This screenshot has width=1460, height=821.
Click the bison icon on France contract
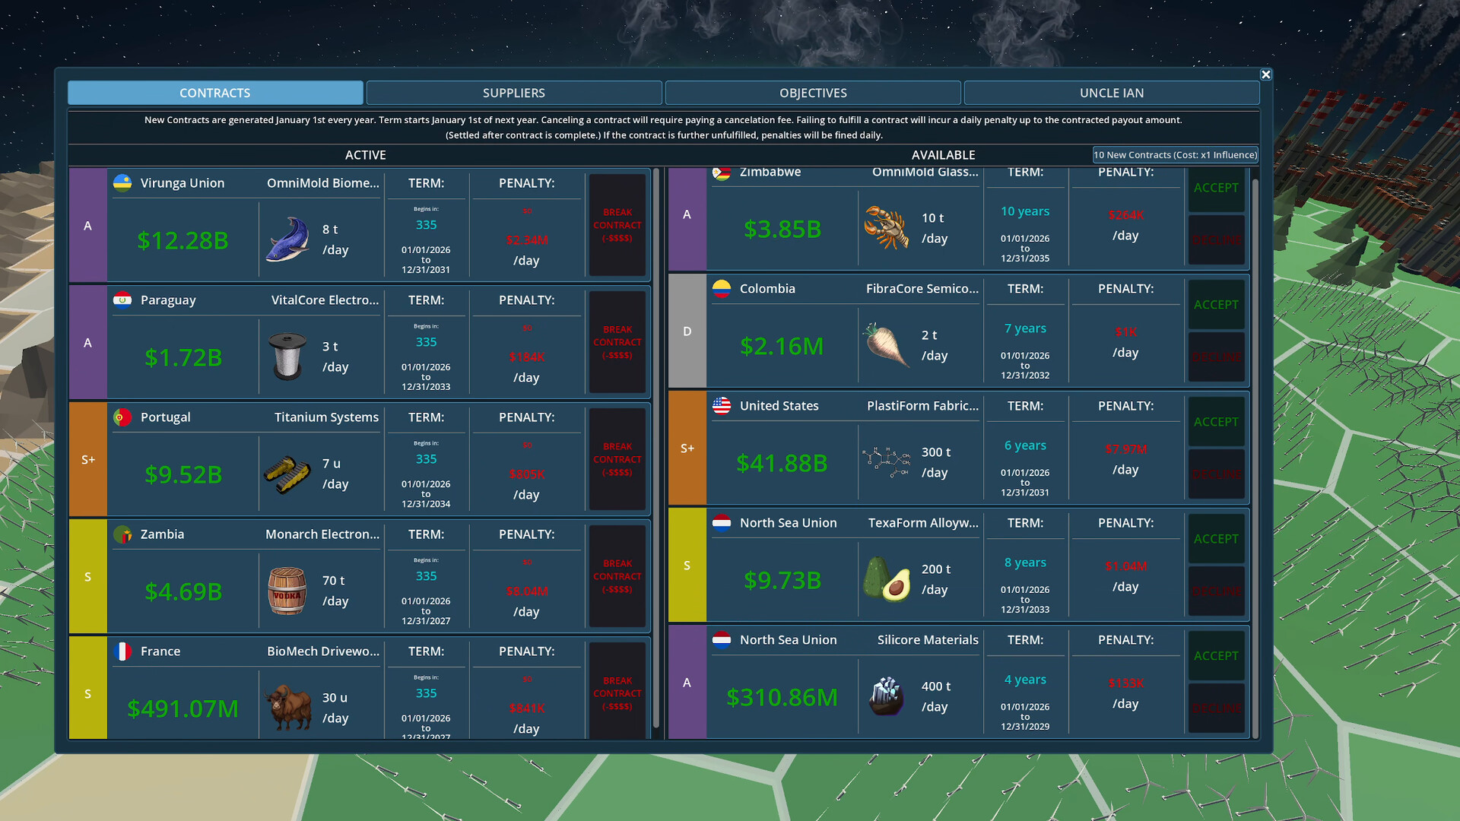pos(287,705)
